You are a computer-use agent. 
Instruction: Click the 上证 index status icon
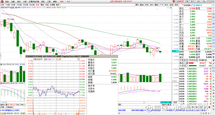tap(1, 113)
